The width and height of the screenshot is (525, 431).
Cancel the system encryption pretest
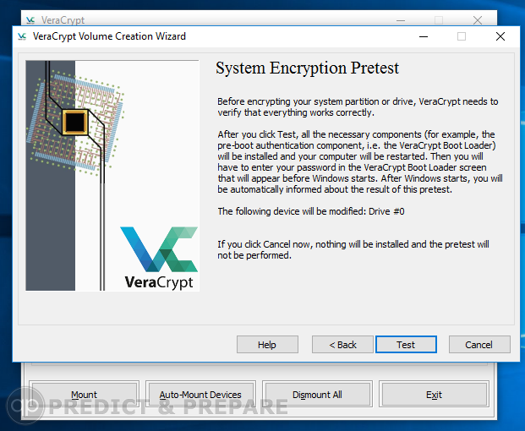click(x=479, y=344)
